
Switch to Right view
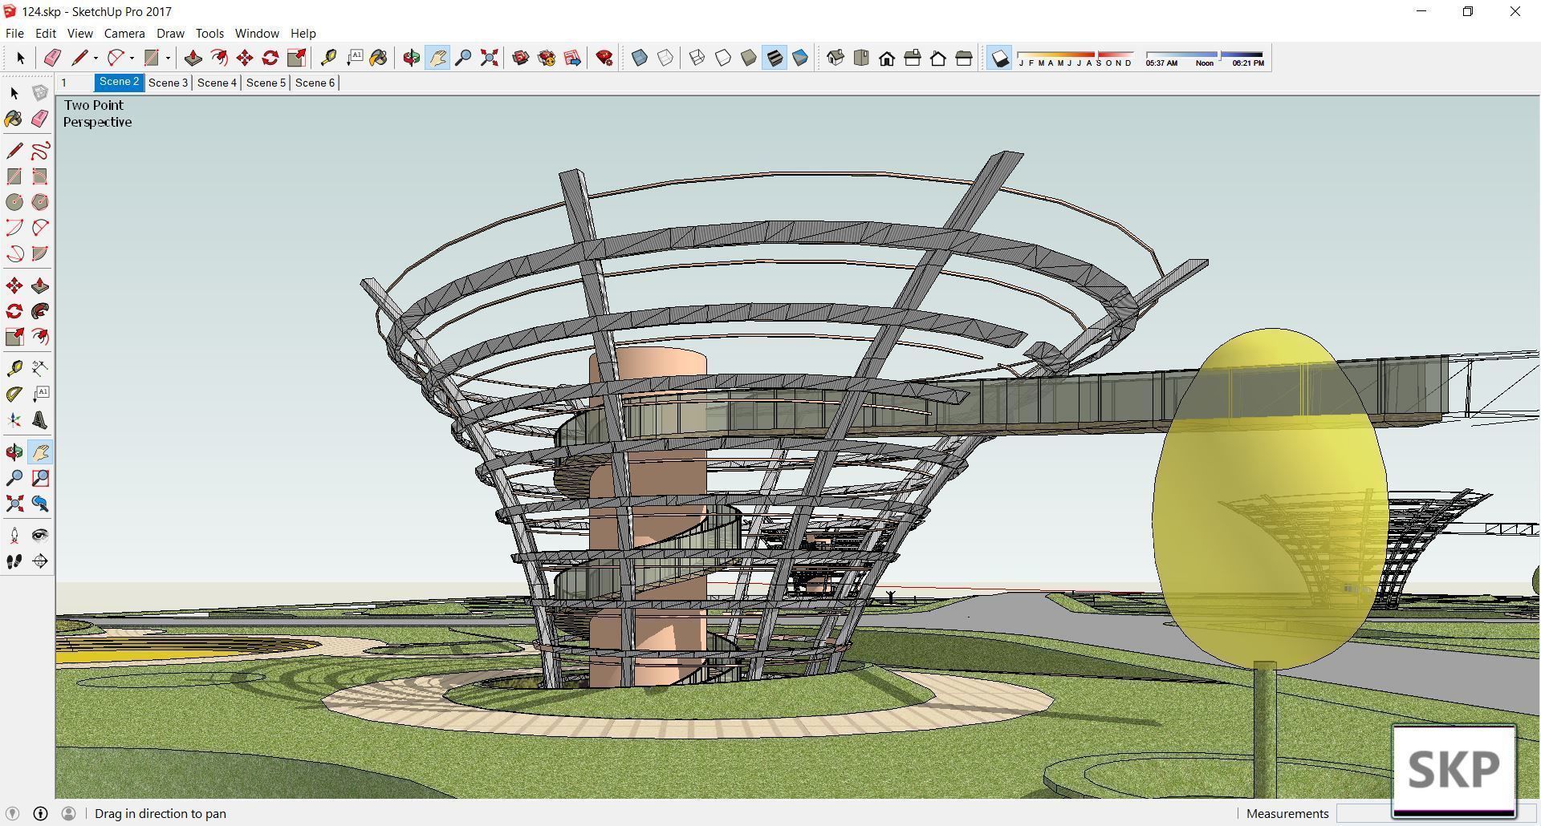[x=913, y=58]
